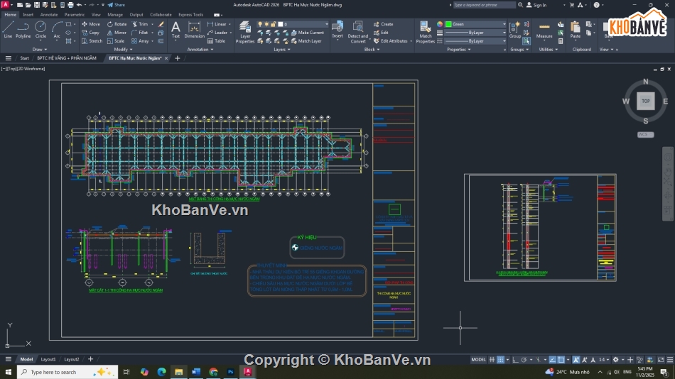Switch to the Layout1 tab
The width and height of the screenshot is (675, 379).
click(48, 359)
